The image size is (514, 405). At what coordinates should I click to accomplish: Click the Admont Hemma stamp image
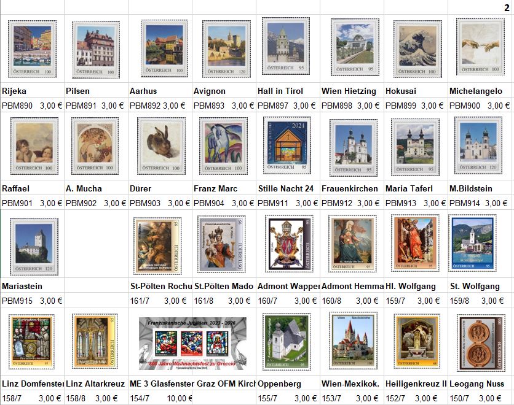click(x=352, y=244)
